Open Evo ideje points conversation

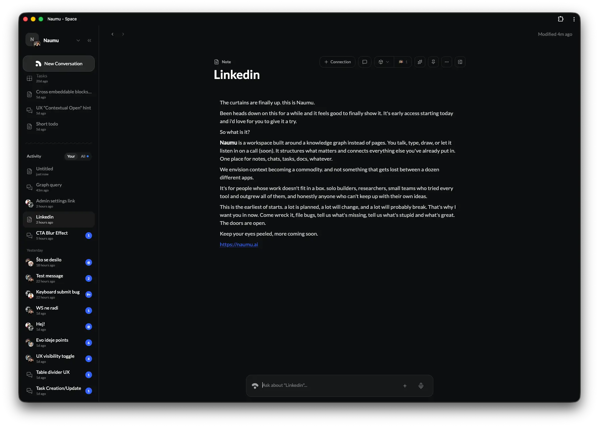coord(59,342)
